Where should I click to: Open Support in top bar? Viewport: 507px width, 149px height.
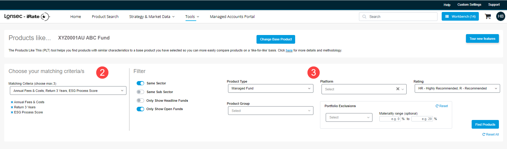click(494, 4)
